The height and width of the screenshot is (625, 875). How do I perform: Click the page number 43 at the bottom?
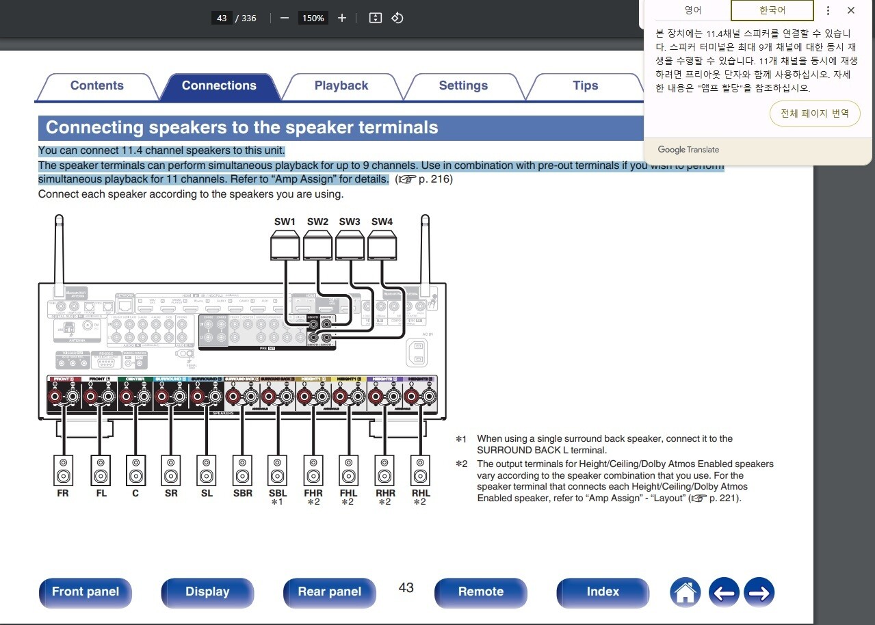pos(406,588)
